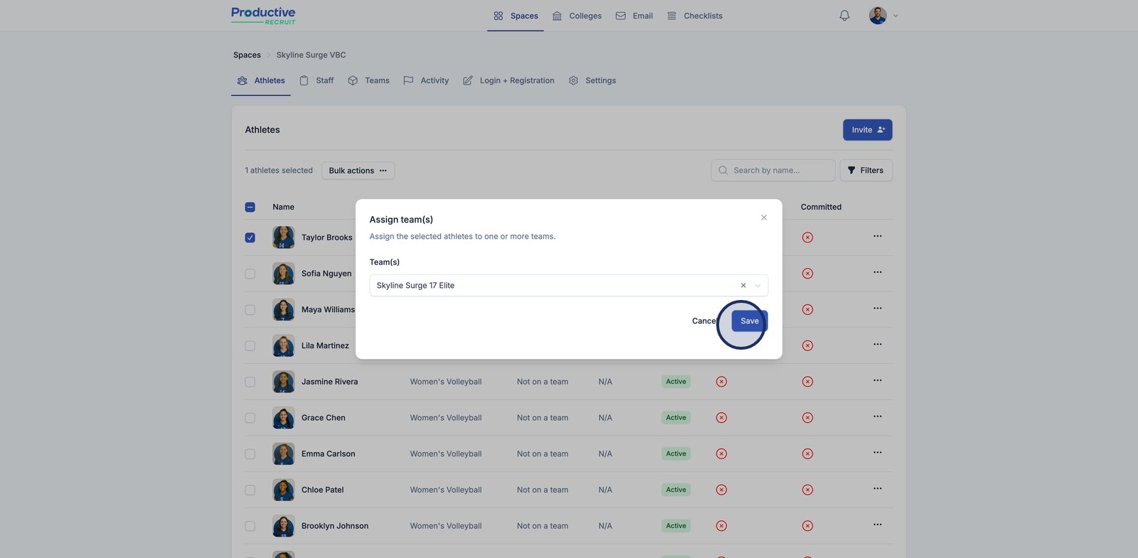
Task: Go to the Colleges navigation item
Action: coord(577,16)
